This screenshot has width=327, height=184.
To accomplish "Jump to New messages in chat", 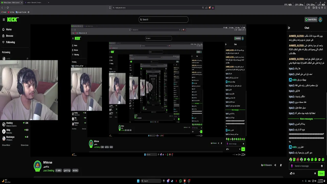I will [x=306, y=119].
